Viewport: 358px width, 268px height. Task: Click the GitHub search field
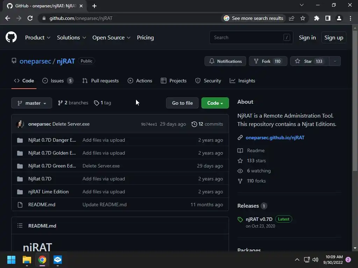(251, 37)
